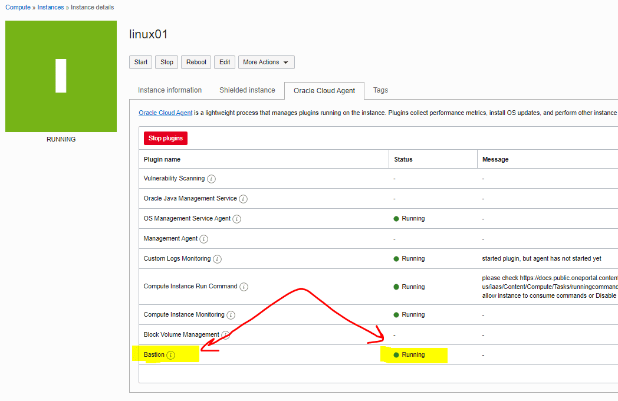Stop the linux01 instance

pyautogui.click(x=167, y=63)
